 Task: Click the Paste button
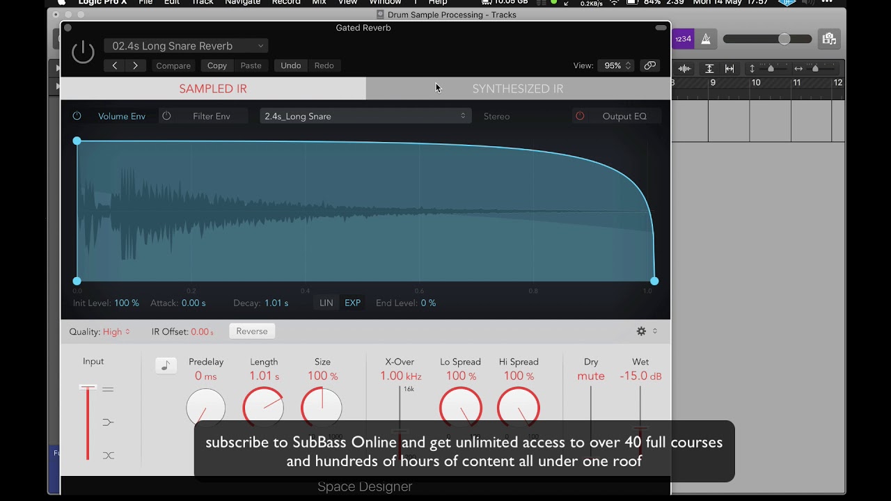point(251,65)
